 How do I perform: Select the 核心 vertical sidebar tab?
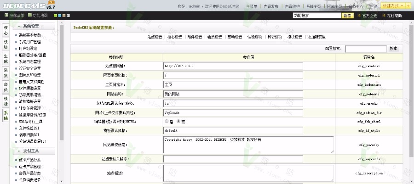6,31
